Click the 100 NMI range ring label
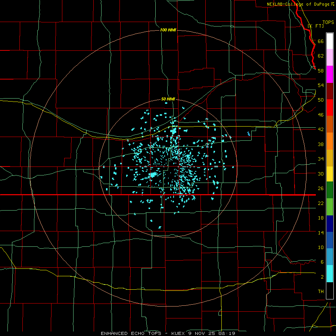The height and width of the screenshot is (336, 336). pyautogui.click(x=168, y=30)
